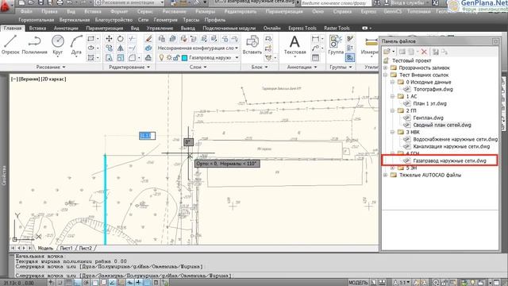508x286 pixels.
Task: Click open-project icon in Панель файлов
Action: pos(387,52)
